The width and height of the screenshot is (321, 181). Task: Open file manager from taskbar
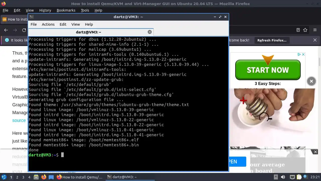(x=36, y=177)
